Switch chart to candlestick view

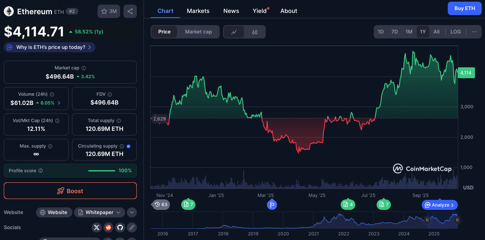[254, 32]
